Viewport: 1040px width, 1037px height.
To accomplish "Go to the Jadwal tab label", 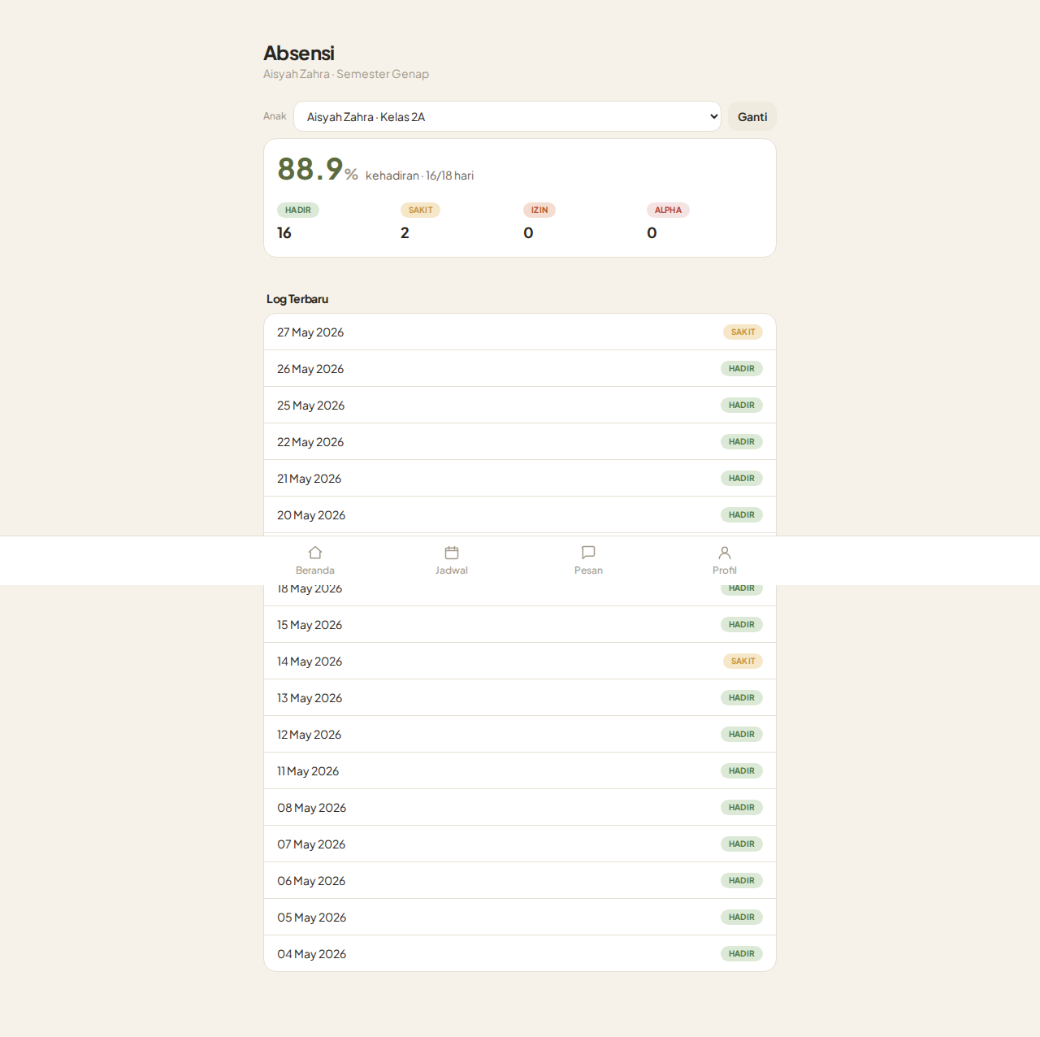I will pos(452,571).
